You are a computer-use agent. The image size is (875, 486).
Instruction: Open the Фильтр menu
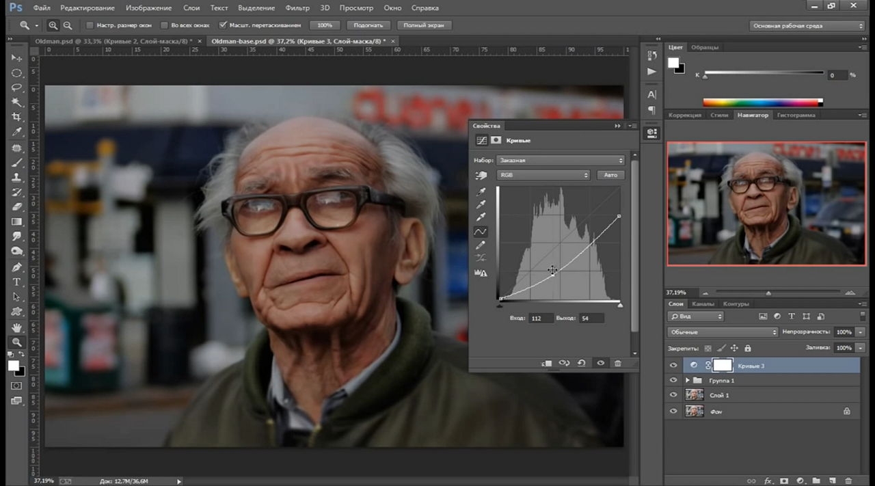click(297, 8)
